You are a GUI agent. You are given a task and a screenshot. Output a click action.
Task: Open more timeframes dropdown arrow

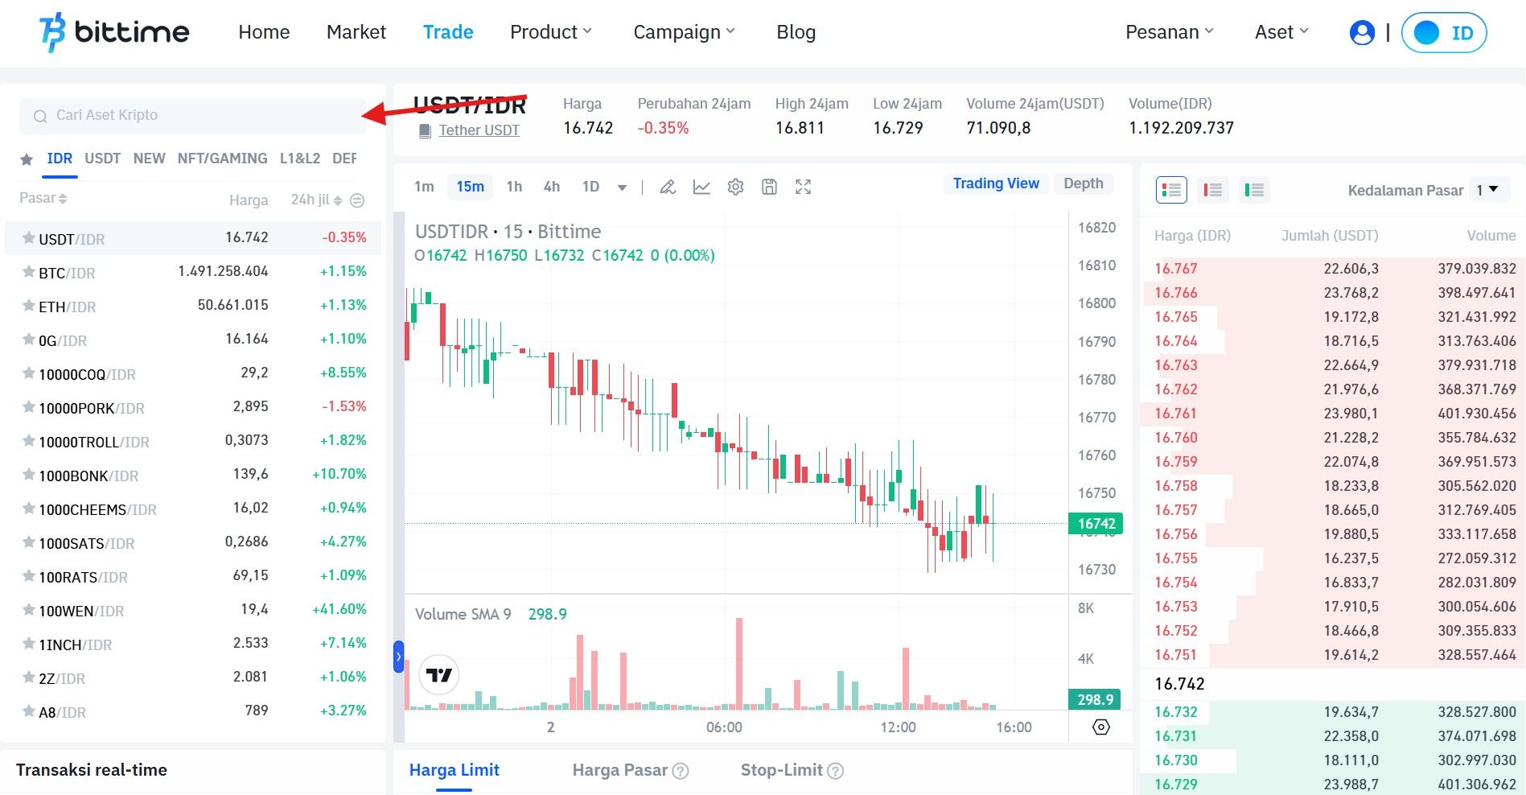tap(622, 187)
